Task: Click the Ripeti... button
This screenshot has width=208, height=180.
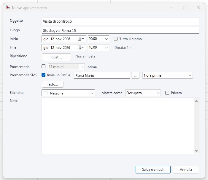Action: coord(56,57)
